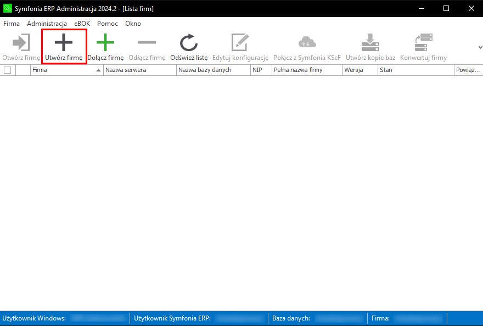Click the Firma status bar entry
The image size is (483, 326).
[407, 318]
